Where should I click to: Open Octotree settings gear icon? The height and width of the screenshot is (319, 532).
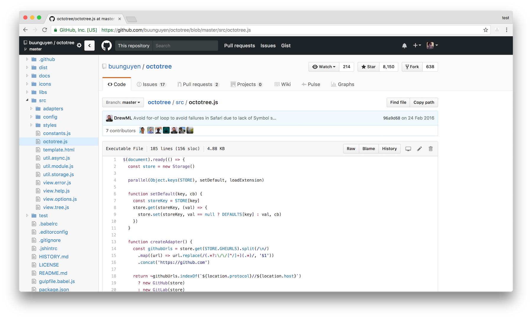click(x=79, y=45)
